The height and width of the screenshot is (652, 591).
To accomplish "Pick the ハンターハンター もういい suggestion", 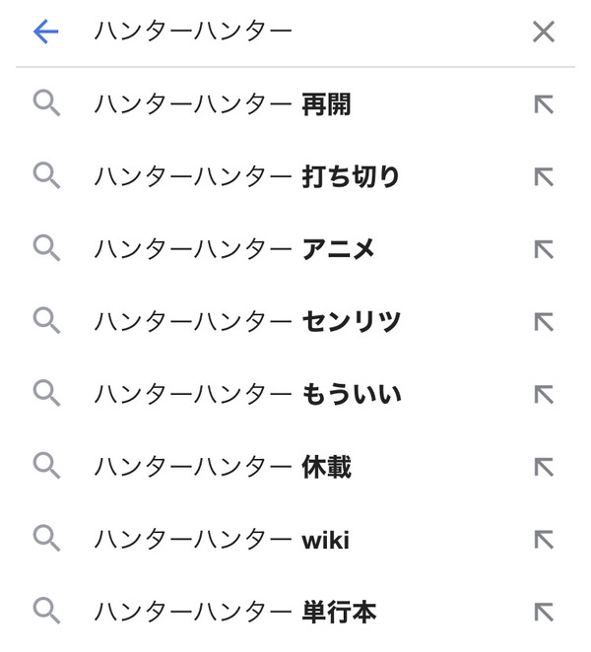I will point(246,395).
